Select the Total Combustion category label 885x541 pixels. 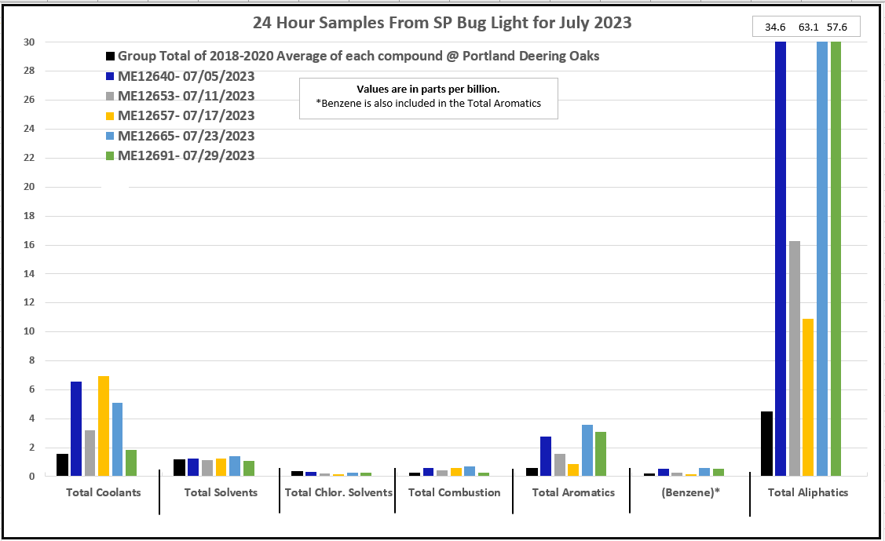(x=454, y=492)
